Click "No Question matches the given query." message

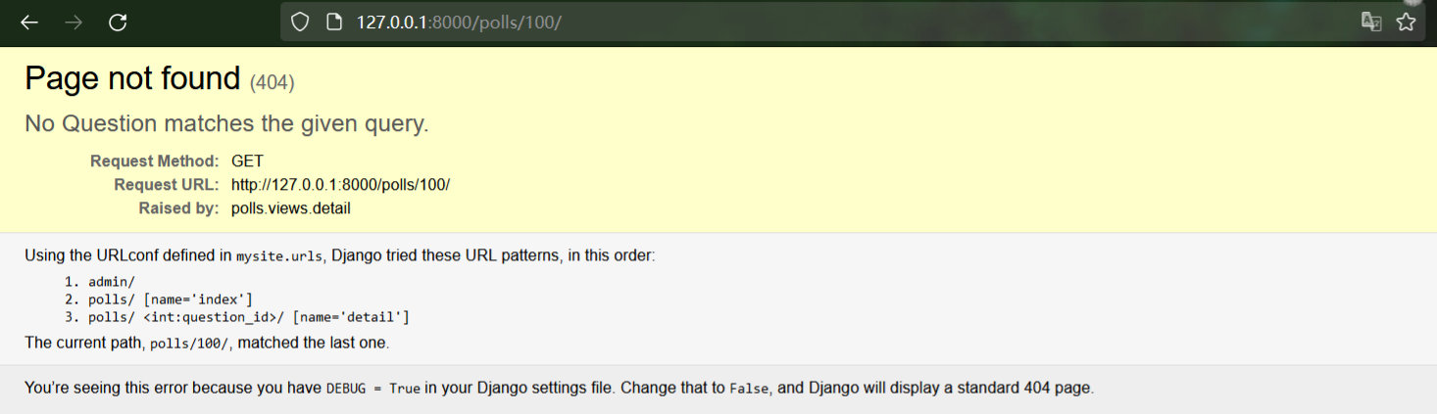226,124
